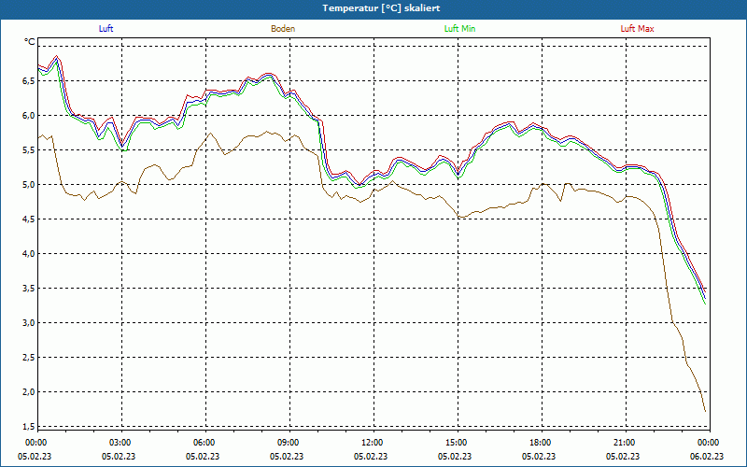Click the 2,0 y-axis value
The height and width of the screenshot is (467, 747).
[28, 391]
